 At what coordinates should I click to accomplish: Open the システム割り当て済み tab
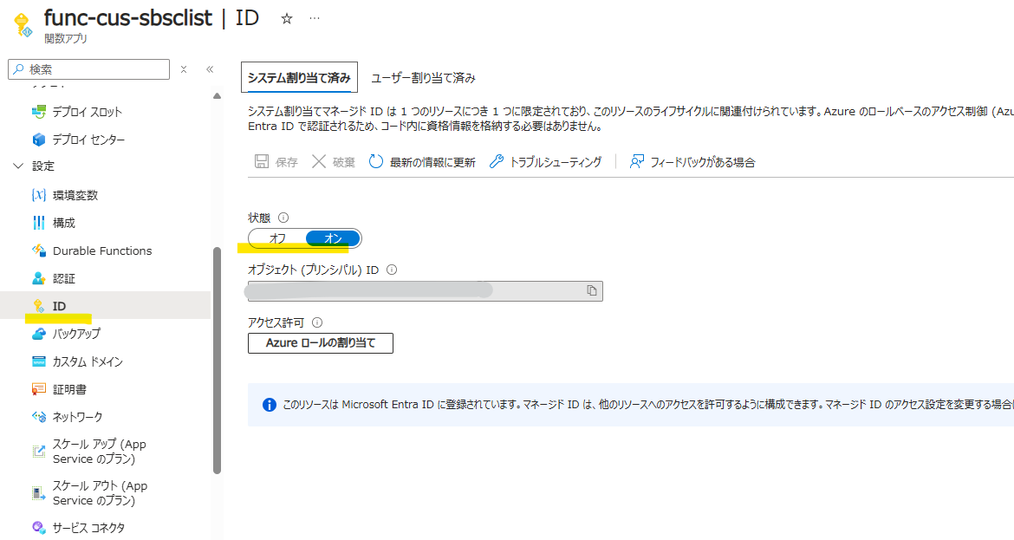pyautogui.click(x=299, y=78)
